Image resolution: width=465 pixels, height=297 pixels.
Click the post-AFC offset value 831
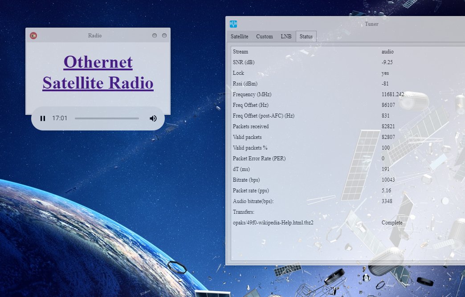(386, 116)
